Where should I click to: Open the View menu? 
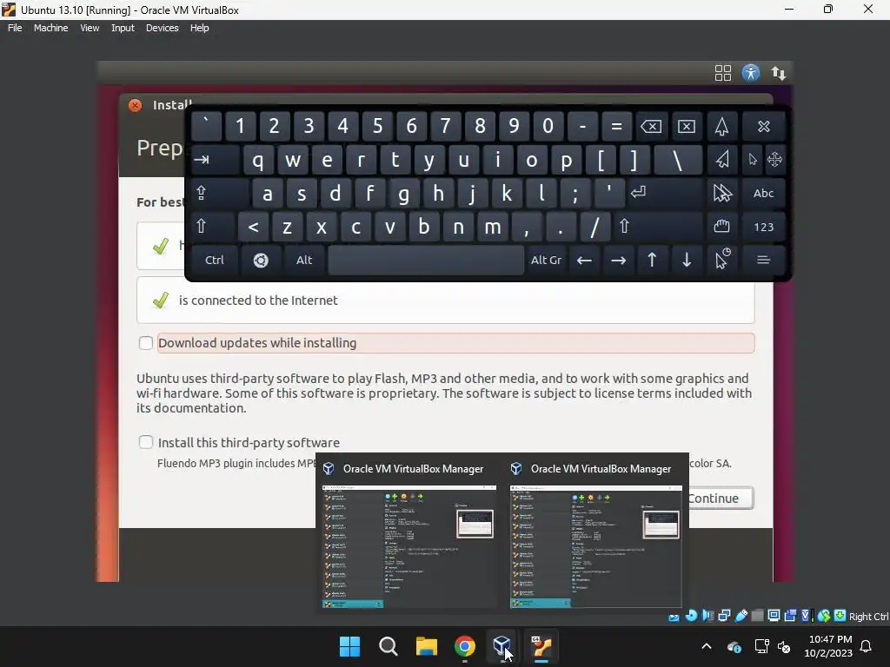pos(90,28)
